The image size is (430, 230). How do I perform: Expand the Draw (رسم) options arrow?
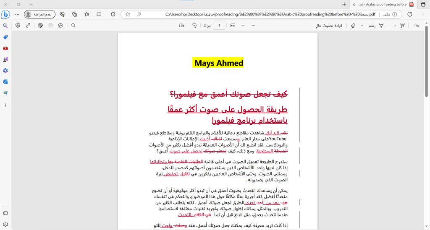(362, 26)
